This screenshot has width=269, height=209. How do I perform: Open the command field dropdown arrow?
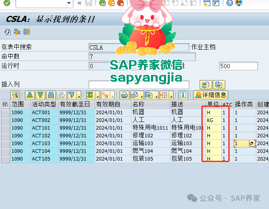(69, 3)
